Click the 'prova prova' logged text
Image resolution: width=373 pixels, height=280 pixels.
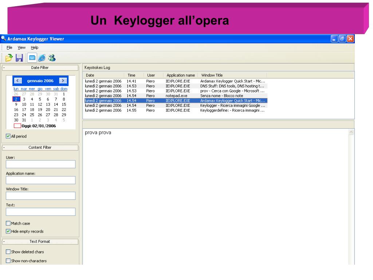(98, 133)
